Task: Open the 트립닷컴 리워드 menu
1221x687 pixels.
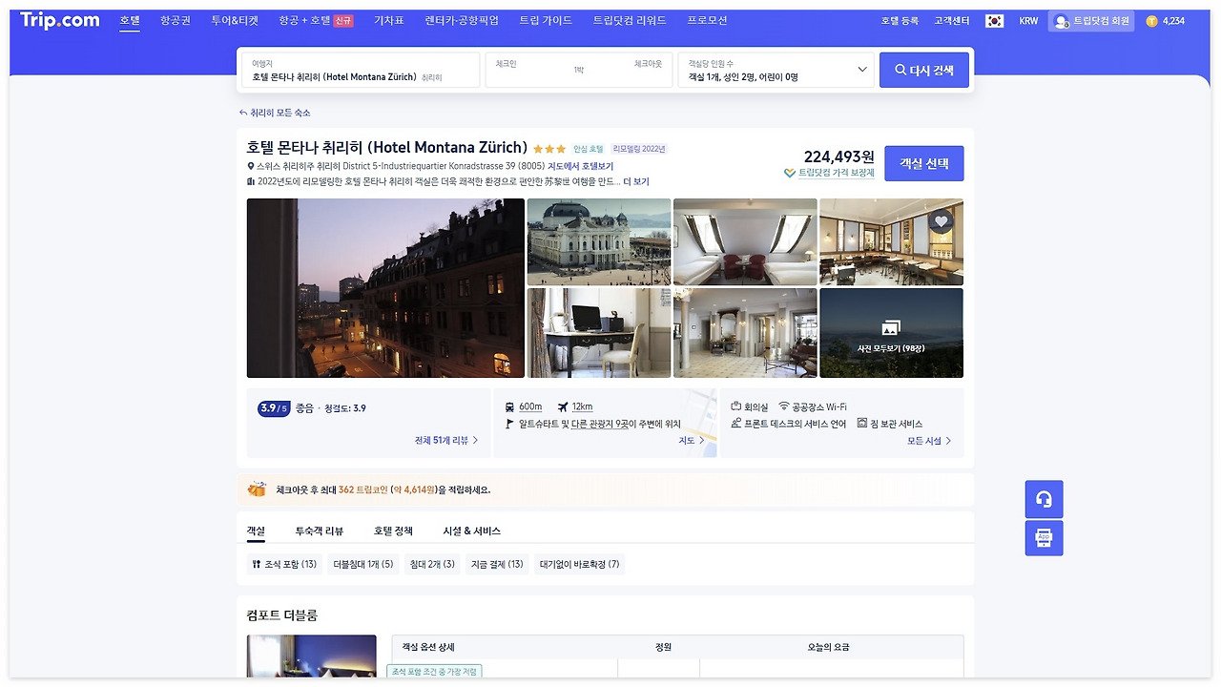Action: pyautogui.click(x=630, y=20)
